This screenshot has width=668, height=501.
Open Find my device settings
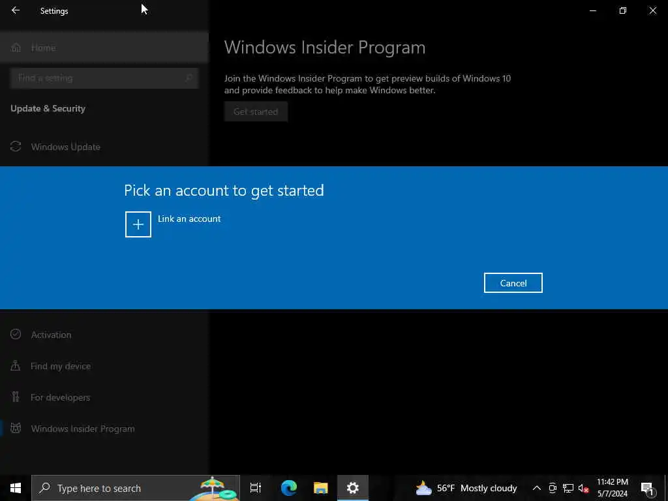coord(104,366)
